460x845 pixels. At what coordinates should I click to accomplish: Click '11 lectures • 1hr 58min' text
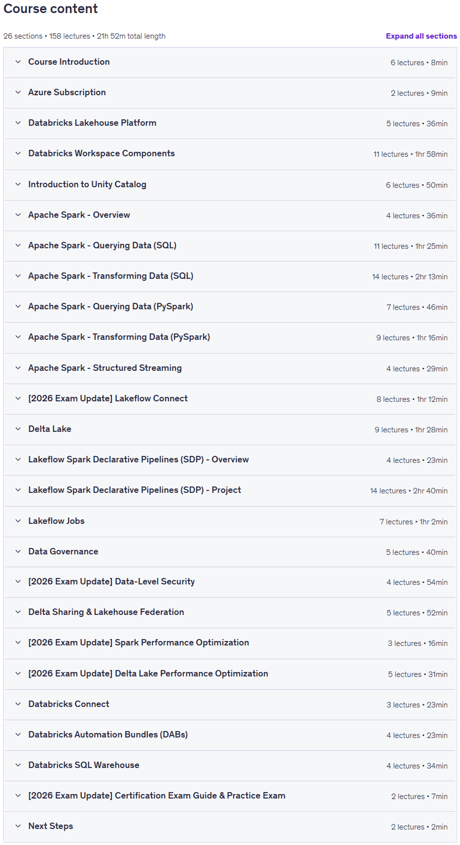click(410, 154)
